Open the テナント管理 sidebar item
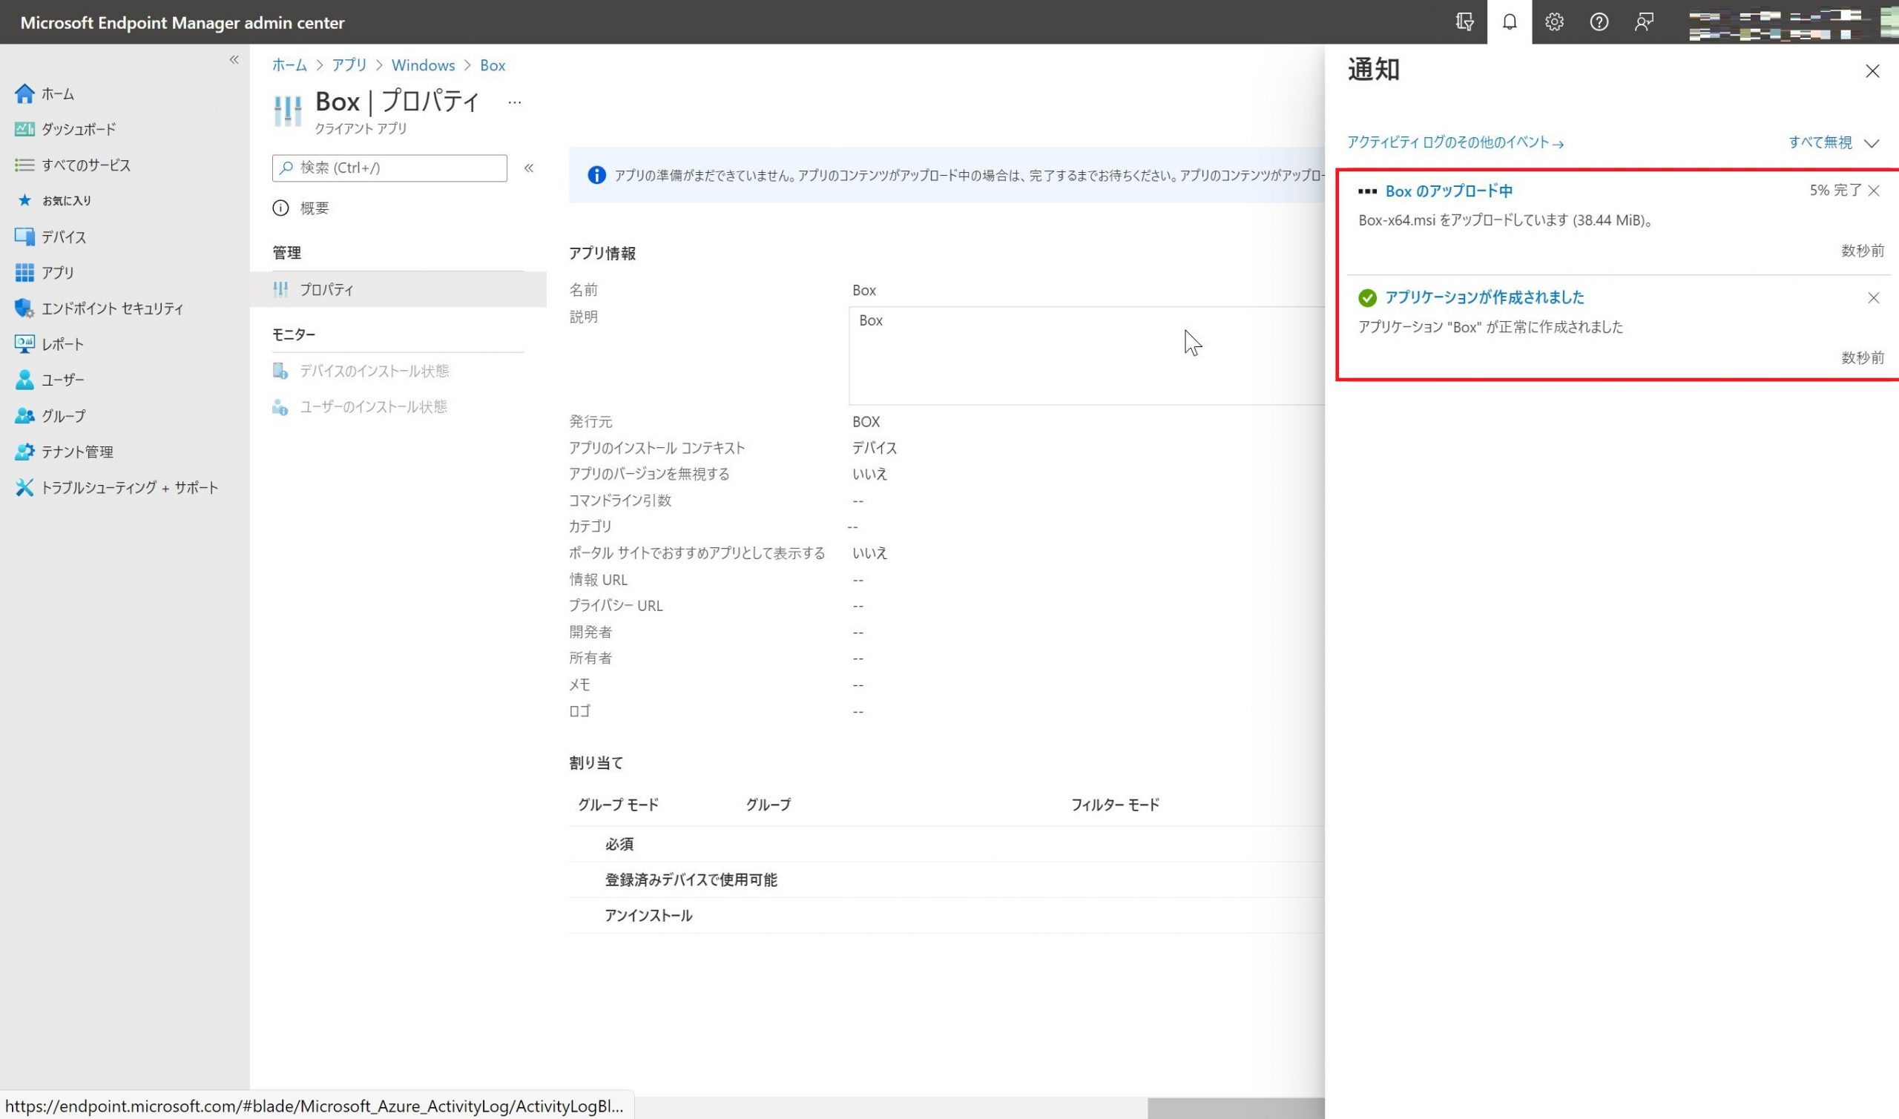Screen dimensions: 1899x1119 77,452
